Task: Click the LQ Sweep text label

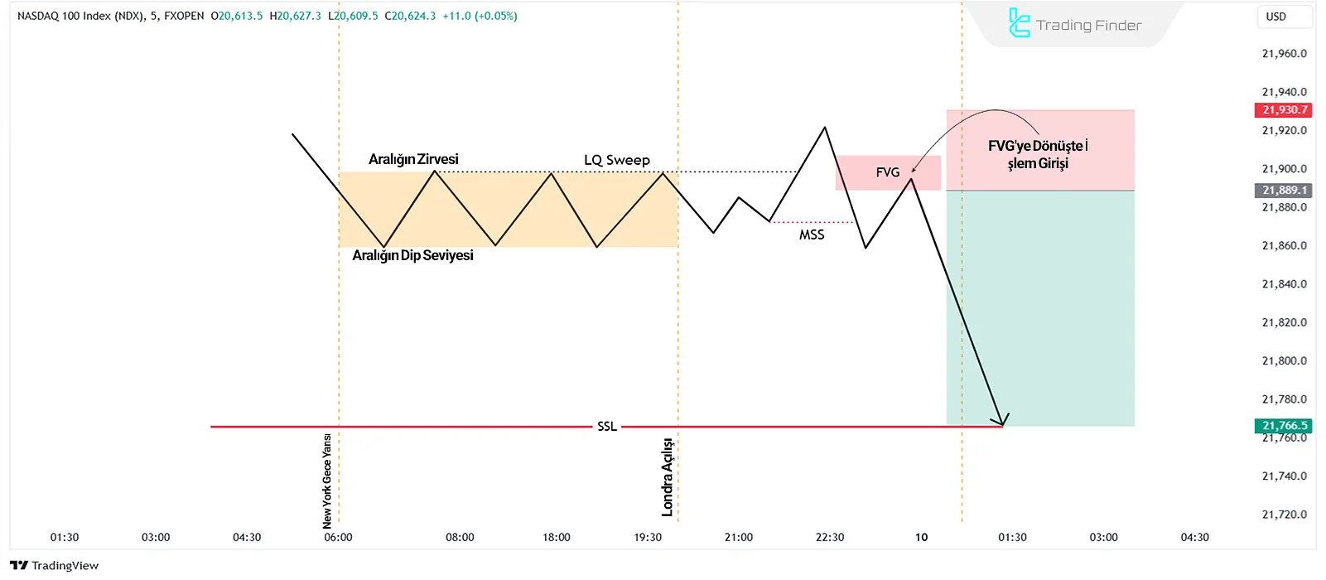Action: (x=617, y=160)
